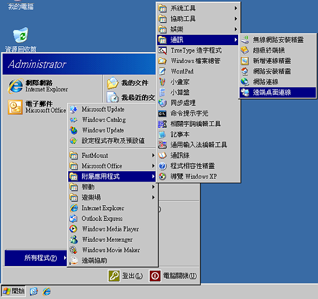This screenshot has width=318, height=299.
Task: Select the 遊樂場 games folder
Action: [x=112, y=197]
